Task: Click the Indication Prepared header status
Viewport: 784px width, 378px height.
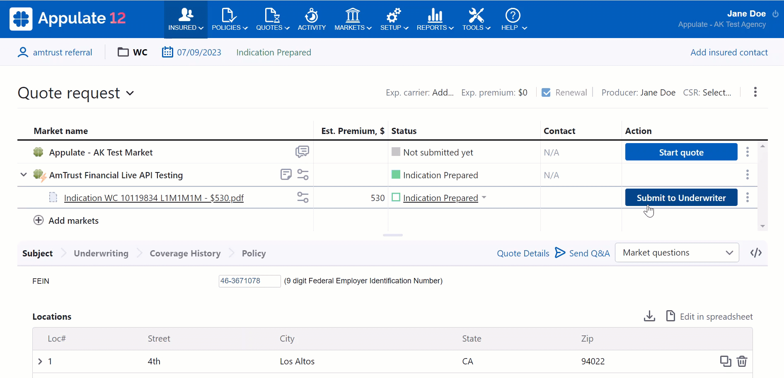Action: click(273, 53)
